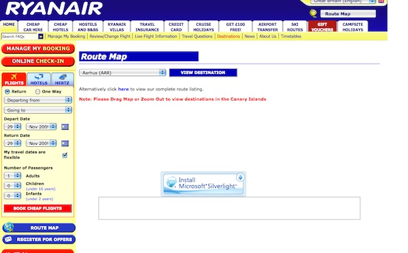The width and height of the screenshot is (408, 253).
Task: Open the Cruise Holidays tab
Action: 203,27
